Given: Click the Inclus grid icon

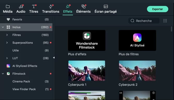Looking at the screenshot, I should click(x=8, y=27).
